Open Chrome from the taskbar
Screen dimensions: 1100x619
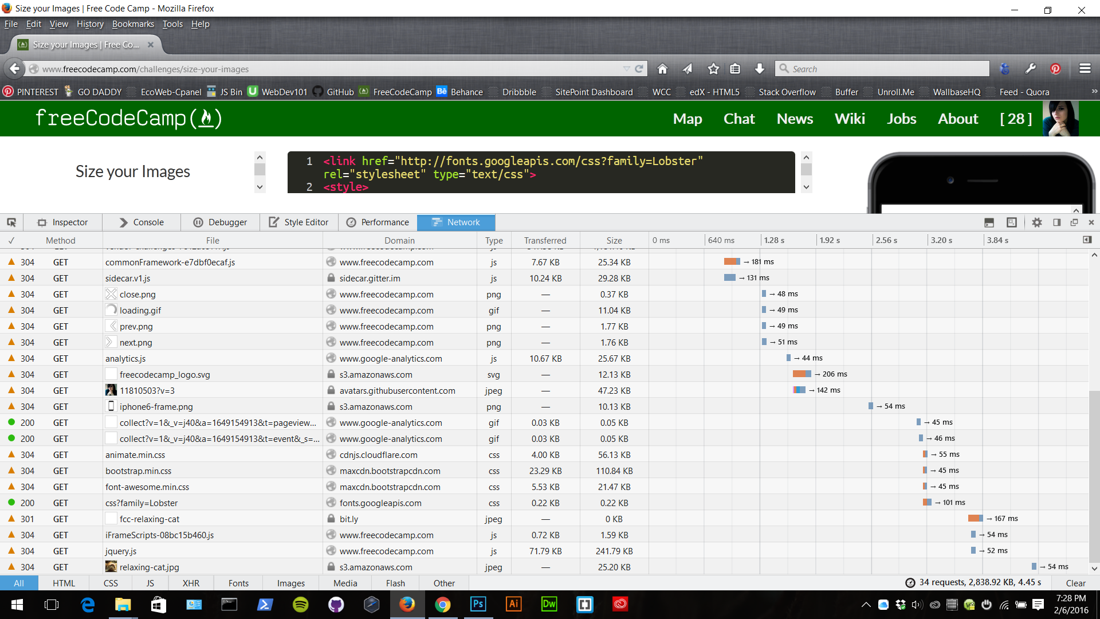coord(442,604)
